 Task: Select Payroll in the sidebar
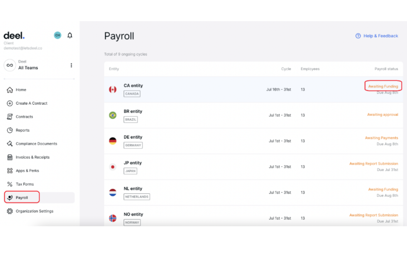click(x=39, y=197)
